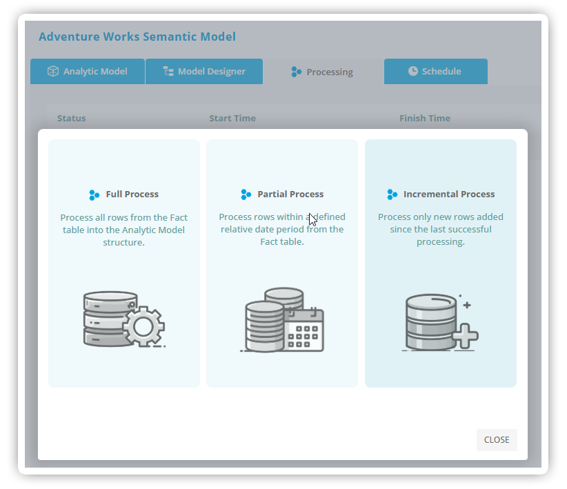
Task: Click the Processing tab hexagons icon
Action: pos(296,72)
